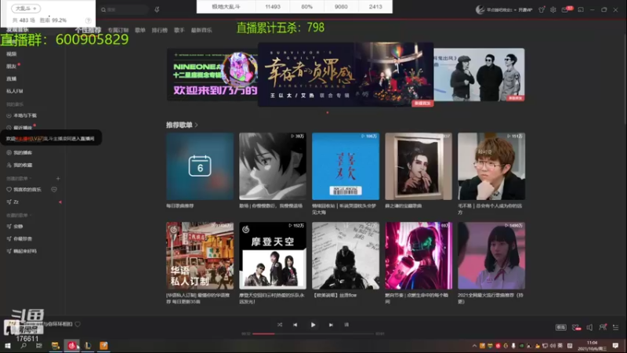Toggle the sound quality badge in player bar
This screenshot has height=353, width=627.
(x=561, y=327)
